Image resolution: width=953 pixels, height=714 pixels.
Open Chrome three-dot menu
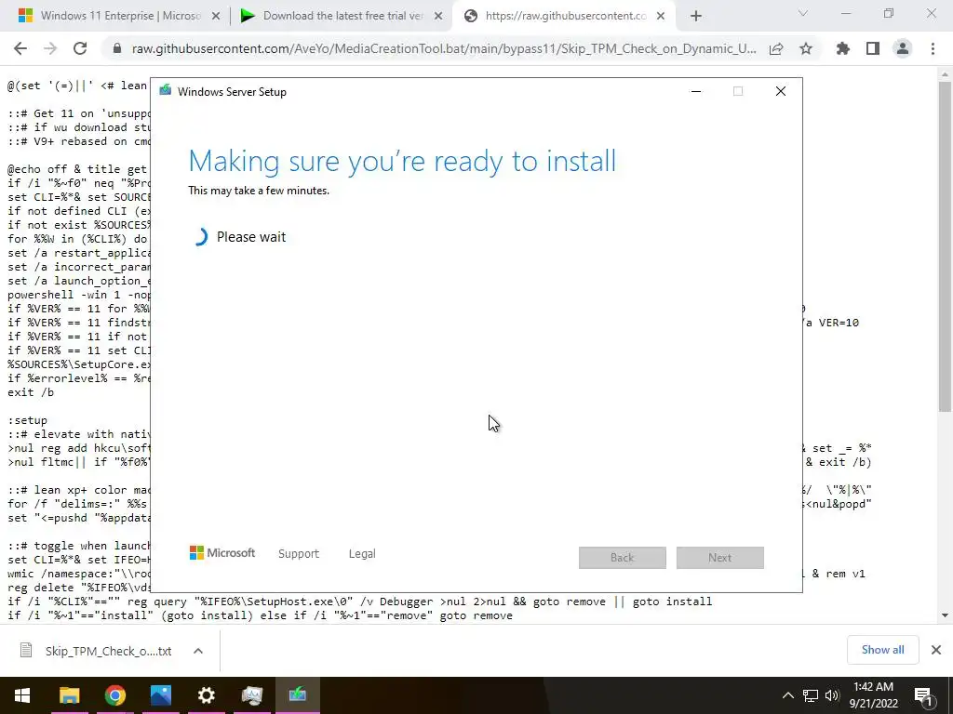[933, 48]
